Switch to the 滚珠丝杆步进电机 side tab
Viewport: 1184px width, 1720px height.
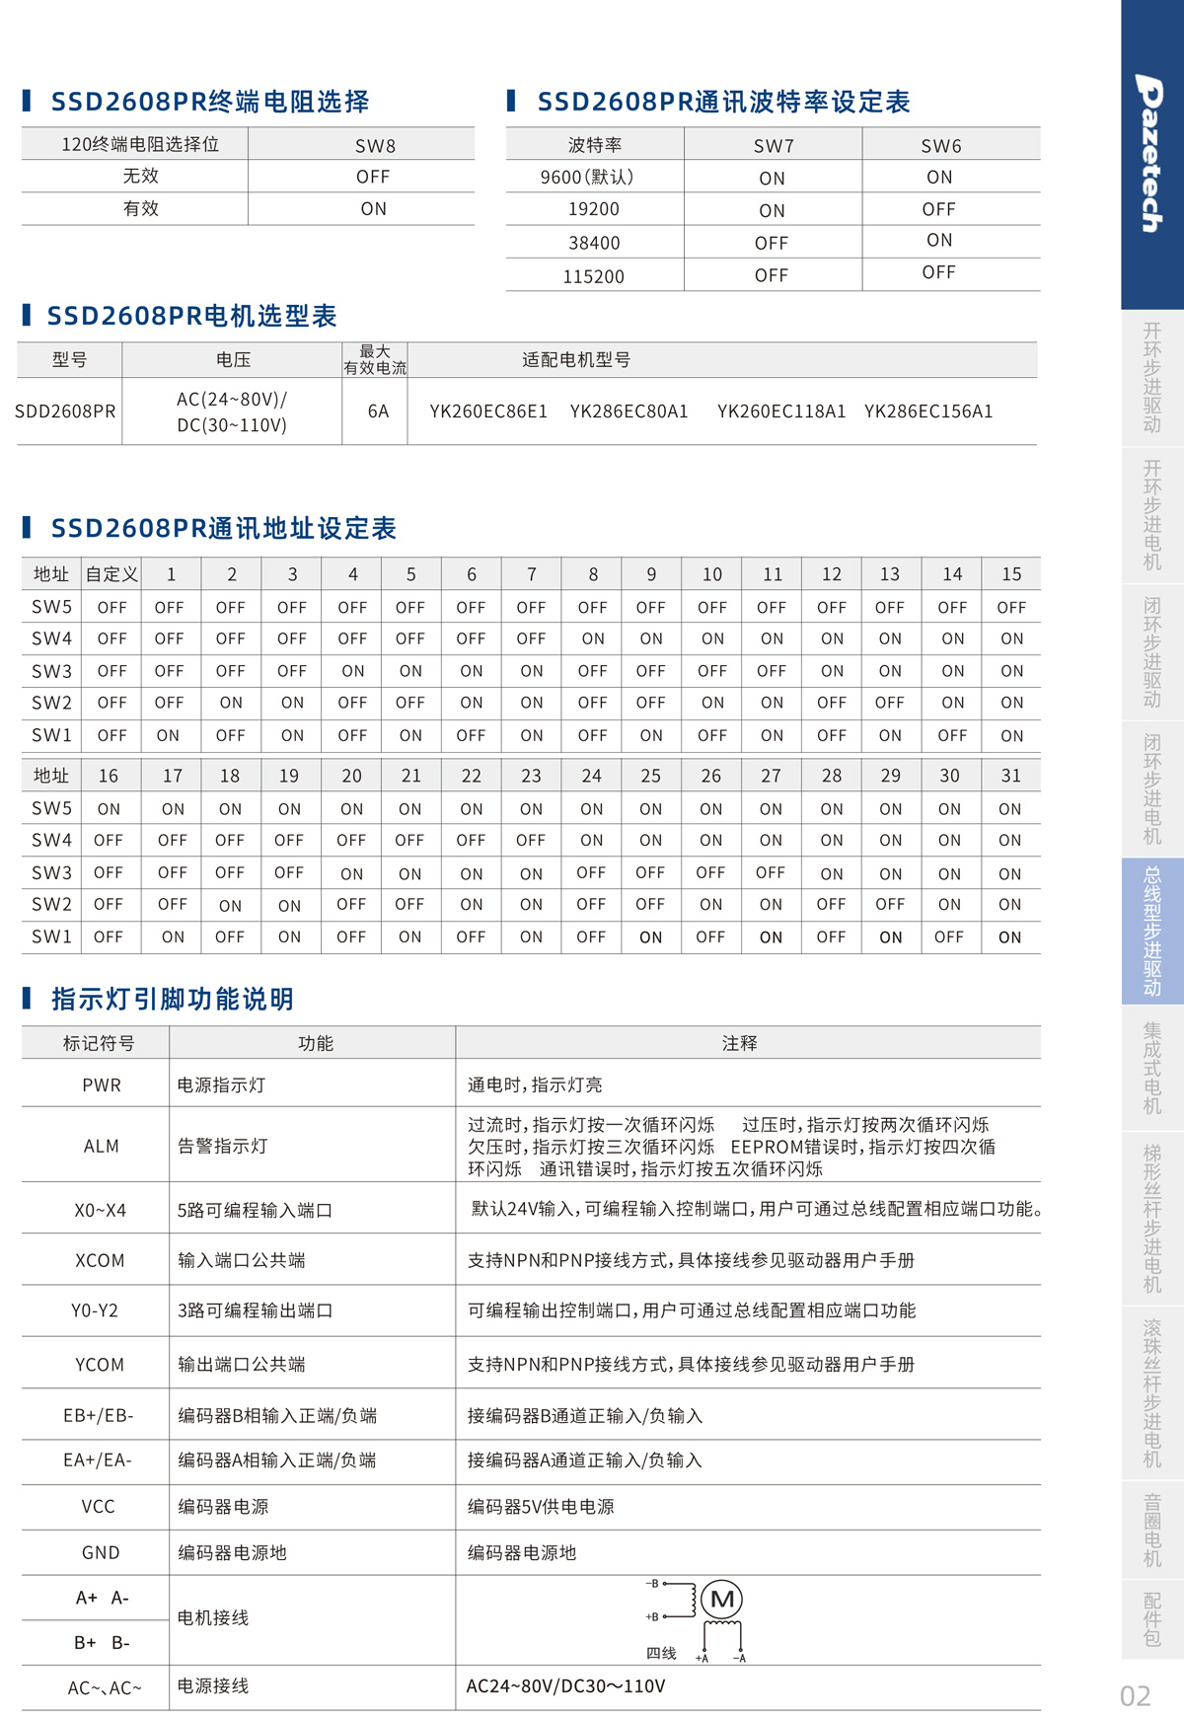click(1151, 1393)
